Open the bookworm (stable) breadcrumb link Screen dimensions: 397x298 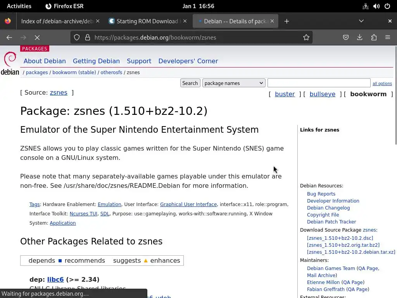coord(74,73)
